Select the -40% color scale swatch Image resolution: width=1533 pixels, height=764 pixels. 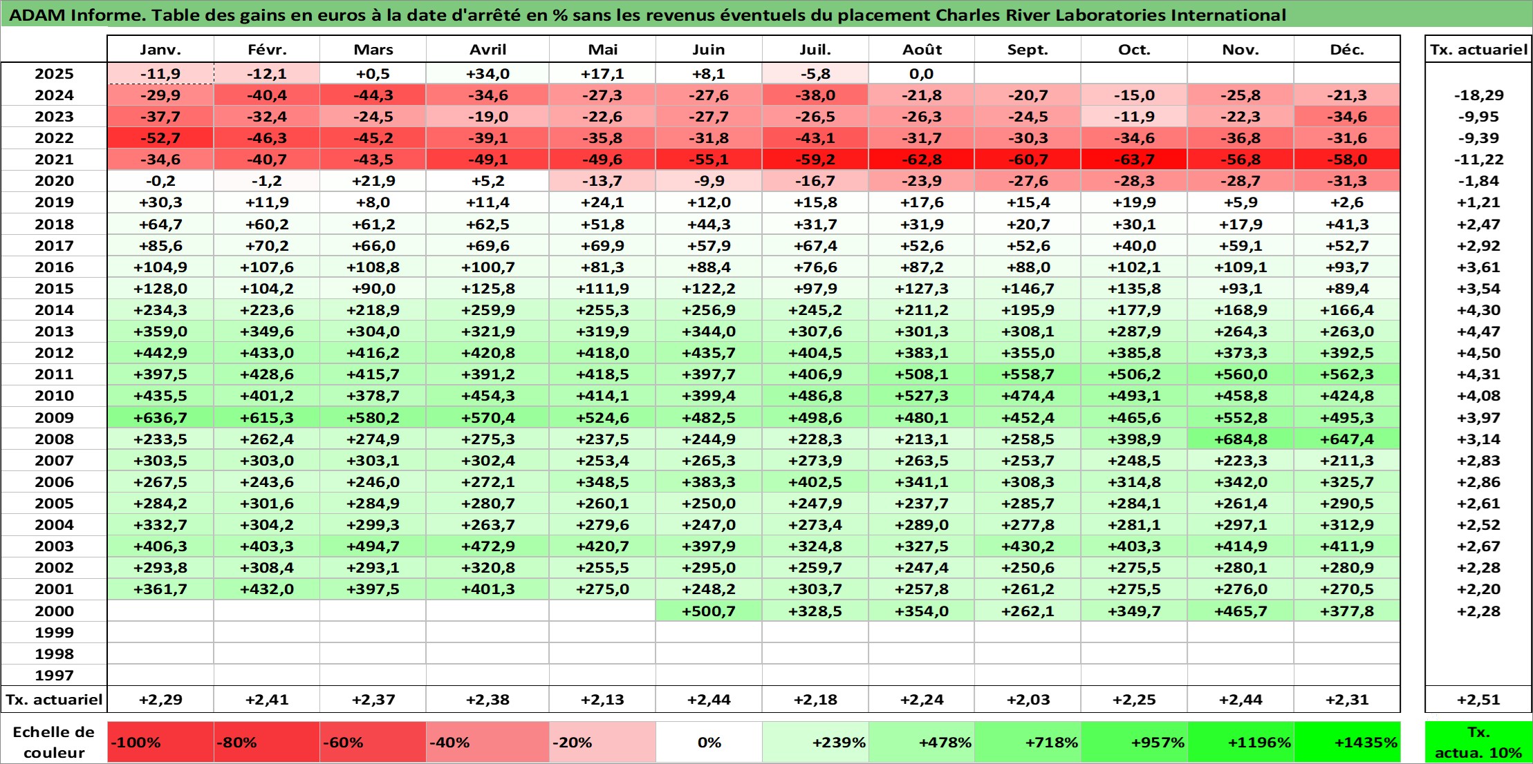coord(488,742)
